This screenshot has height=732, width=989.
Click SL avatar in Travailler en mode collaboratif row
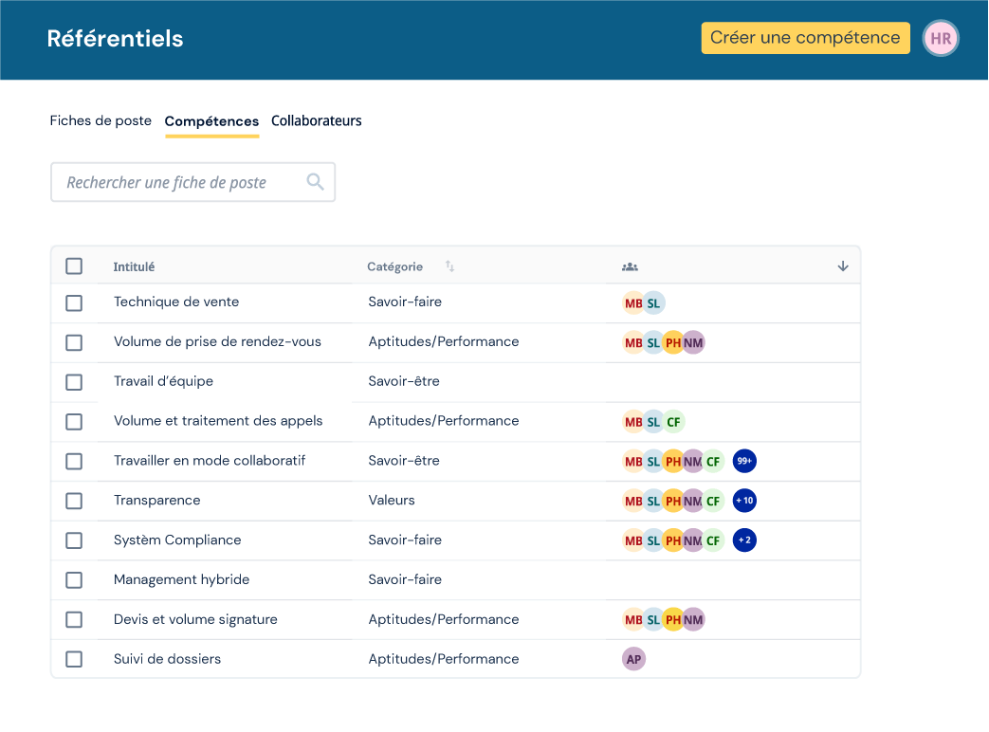tap(653, 462)
